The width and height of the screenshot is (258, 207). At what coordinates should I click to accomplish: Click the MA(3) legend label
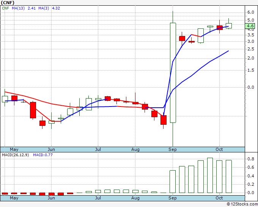[44, 8]
